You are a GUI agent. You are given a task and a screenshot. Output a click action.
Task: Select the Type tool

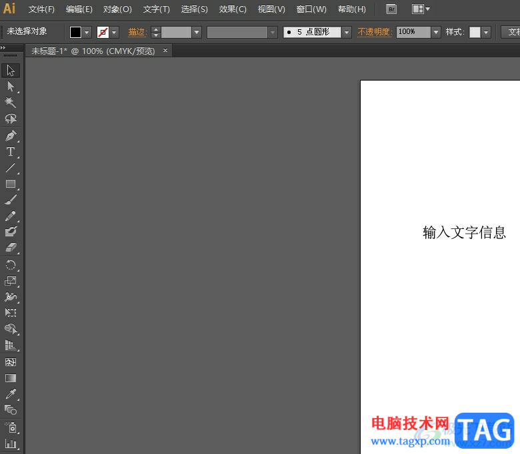point(11,152)
